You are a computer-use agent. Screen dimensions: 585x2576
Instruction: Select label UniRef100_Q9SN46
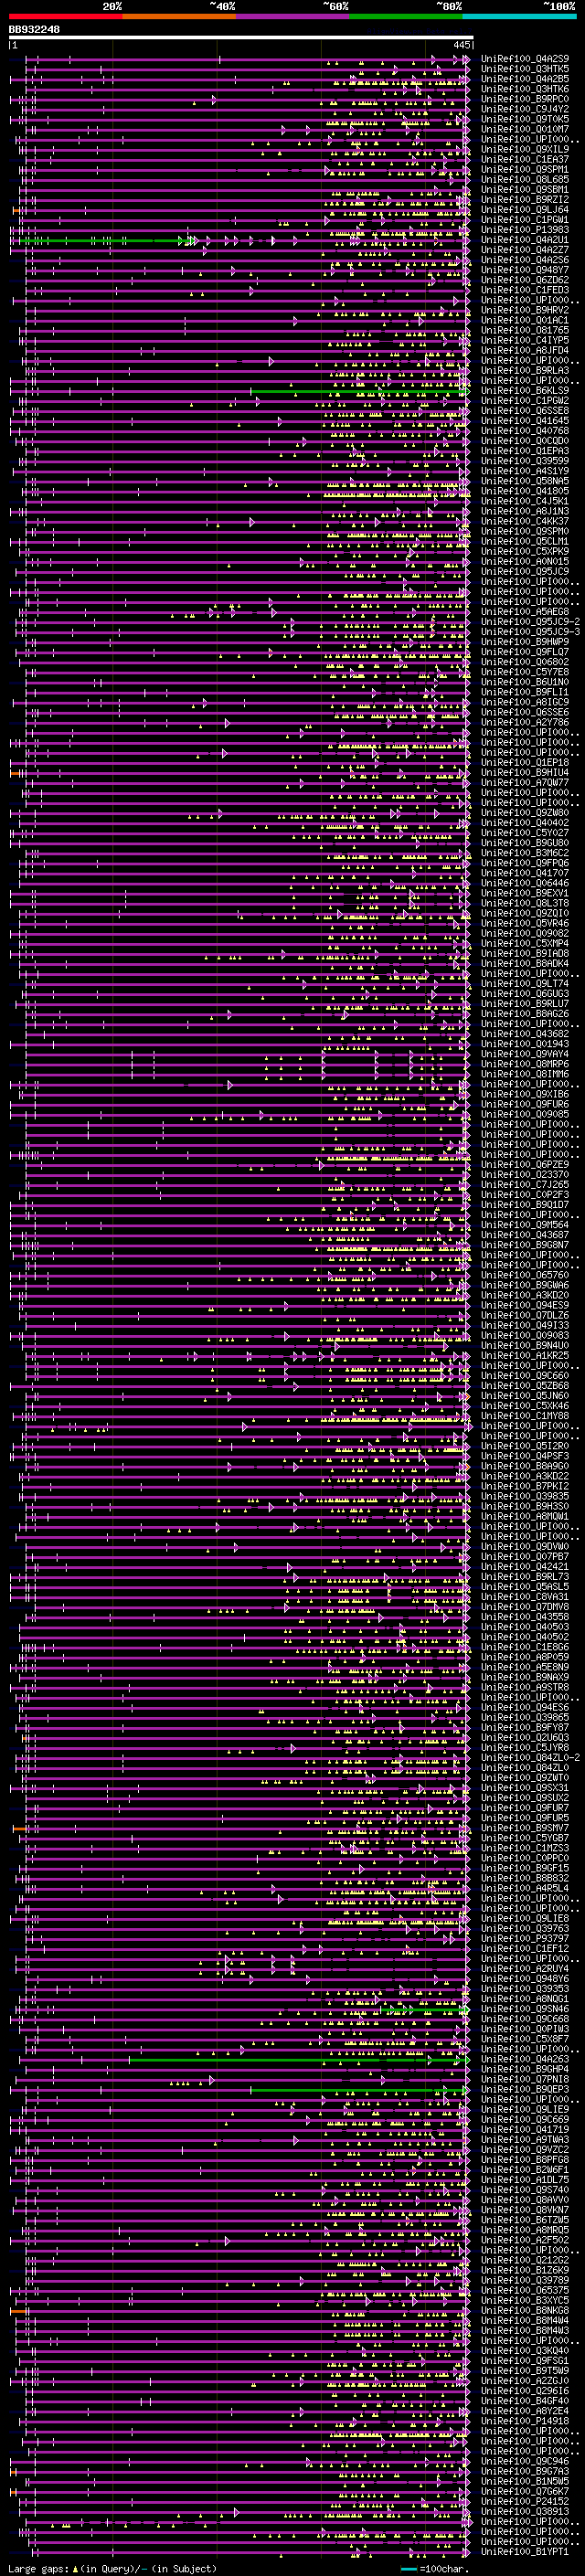coord(525,2008)
